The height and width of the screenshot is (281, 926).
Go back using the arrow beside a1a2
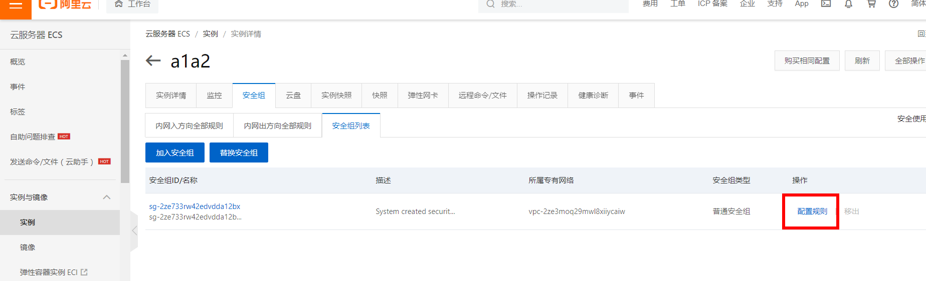click(x=153, y=61)
